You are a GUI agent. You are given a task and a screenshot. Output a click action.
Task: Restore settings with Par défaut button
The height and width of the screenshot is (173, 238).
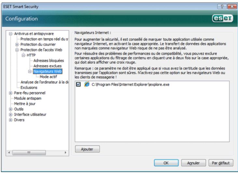pos(221,163)
